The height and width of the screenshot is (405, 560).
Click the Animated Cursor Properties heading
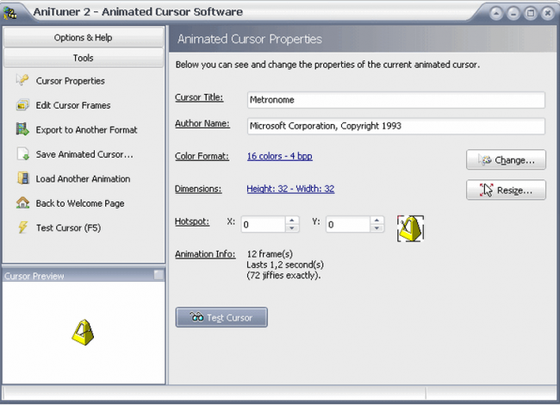pyautogui.click(x=250, y=39)
